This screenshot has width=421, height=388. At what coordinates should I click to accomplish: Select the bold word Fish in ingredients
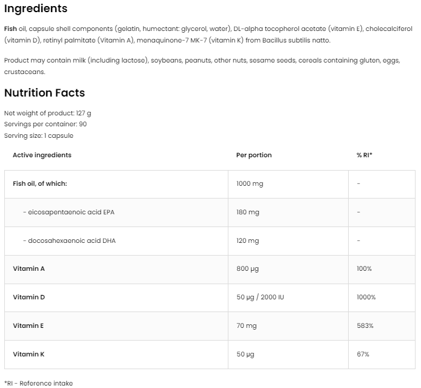coord(10,28)
